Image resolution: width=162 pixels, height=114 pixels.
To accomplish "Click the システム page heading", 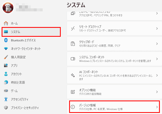I will click(76, 5).
